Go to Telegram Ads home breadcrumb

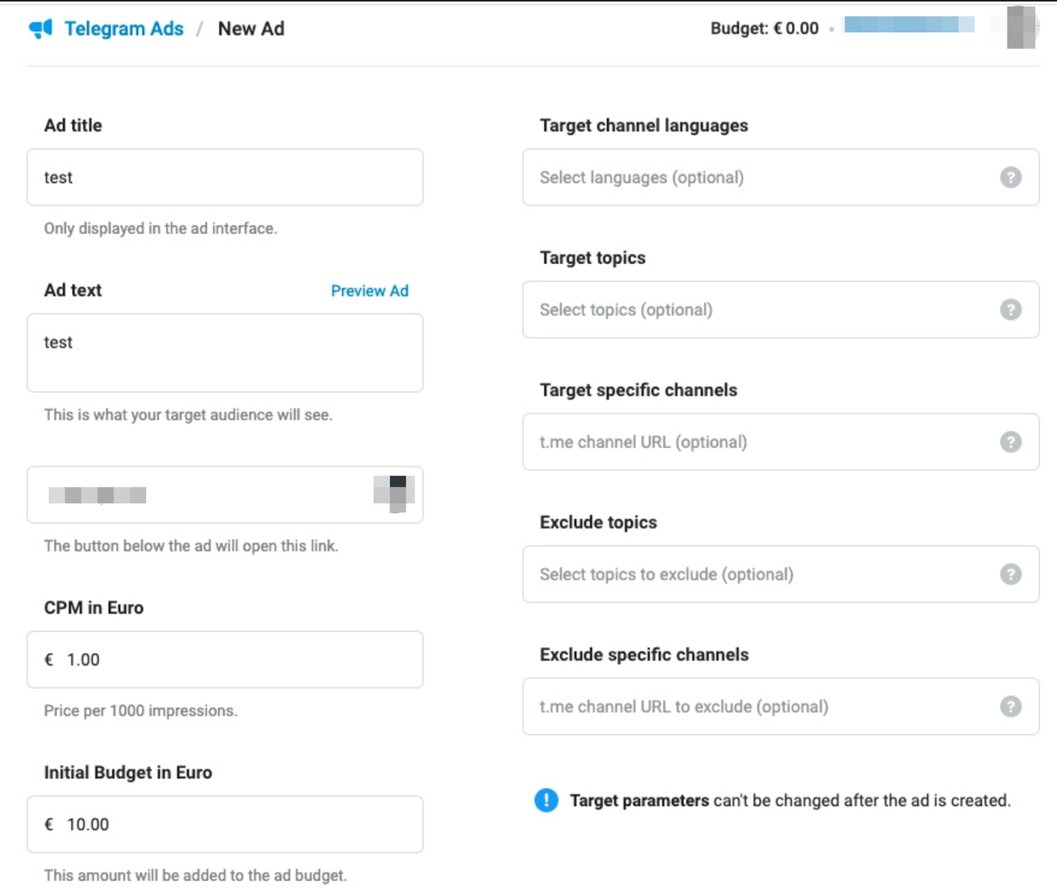[x=124, y=29]
